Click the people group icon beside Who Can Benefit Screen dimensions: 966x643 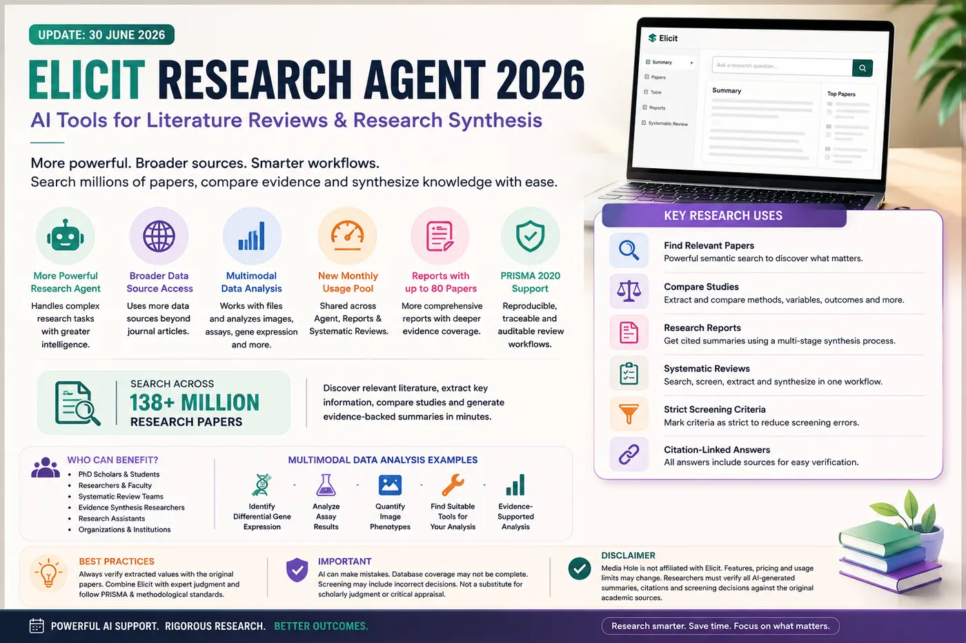click(x=46, y=467)
